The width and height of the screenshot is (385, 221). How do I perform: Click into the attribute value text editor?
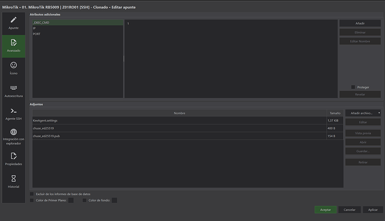point(231,59)
